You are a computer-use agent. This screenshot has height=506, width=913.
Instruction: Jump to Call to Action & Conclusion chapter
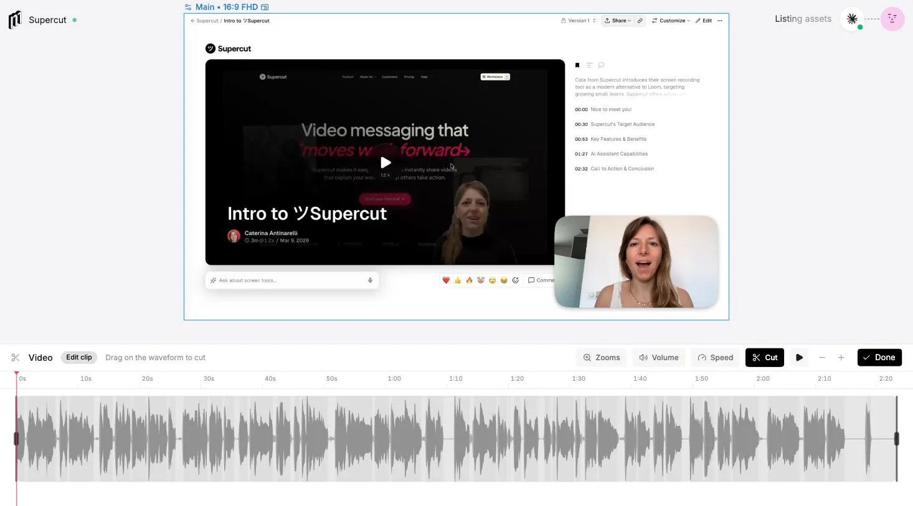pos(614,169)
